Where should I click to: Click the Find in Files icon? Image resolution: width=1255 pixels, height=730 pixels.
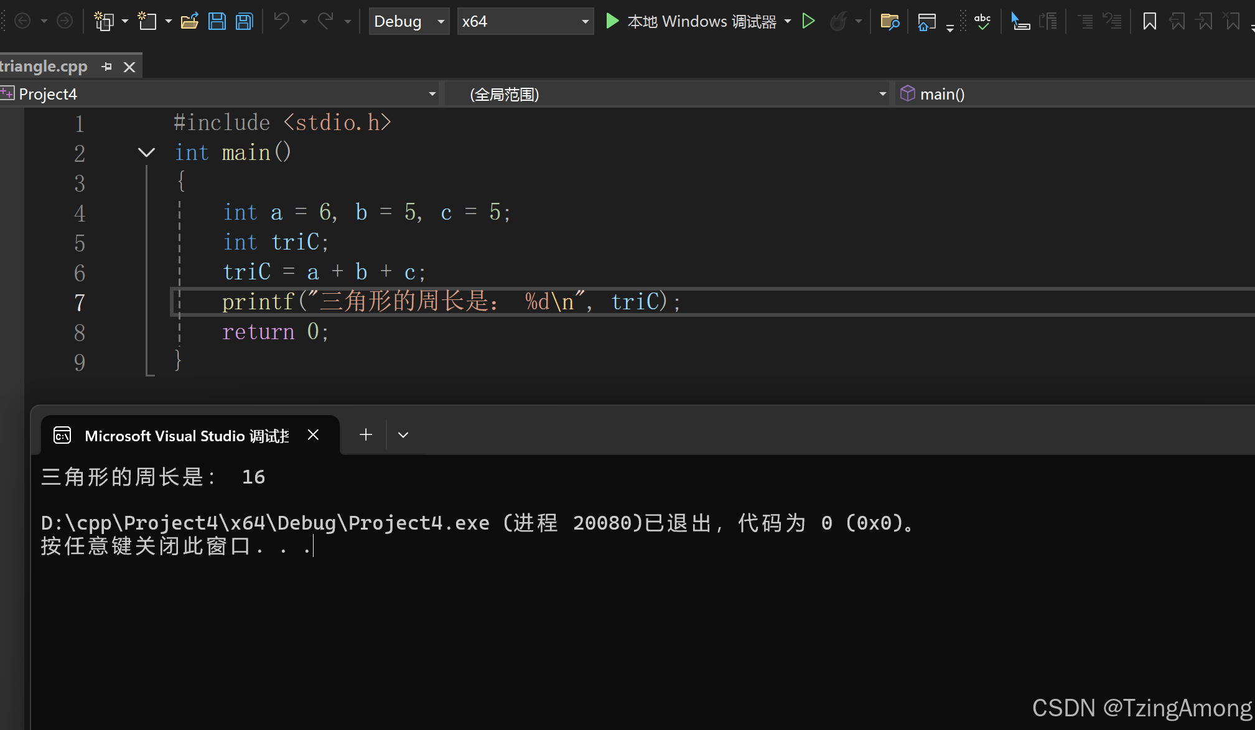point(890,22)
